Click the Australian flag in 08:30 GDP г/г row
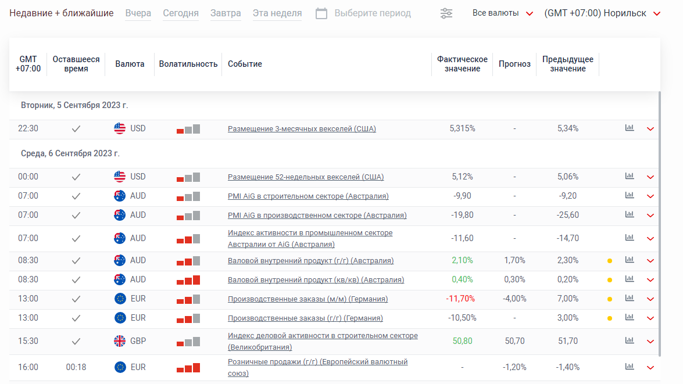This screenshot has width=683, height=384. 120,260
